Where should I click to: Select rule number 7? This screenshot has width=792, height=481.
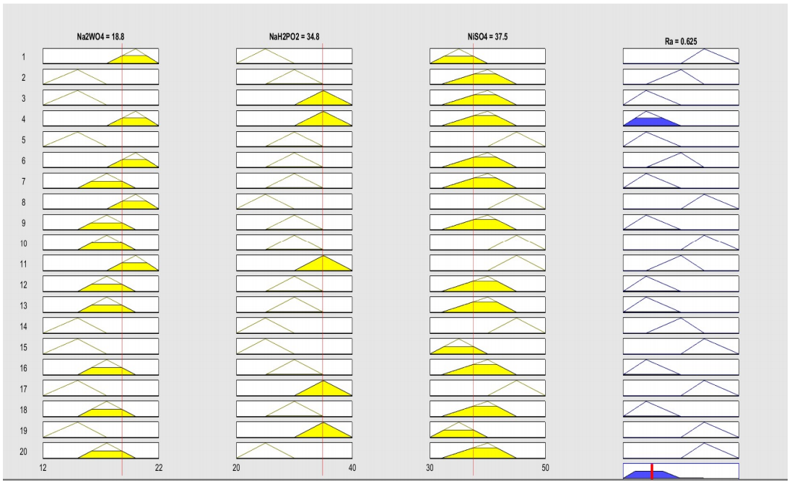point(23,181)
